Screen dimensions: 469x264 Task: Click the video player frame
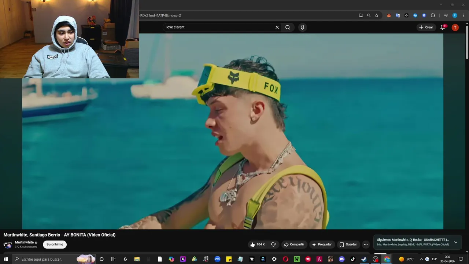233,131
